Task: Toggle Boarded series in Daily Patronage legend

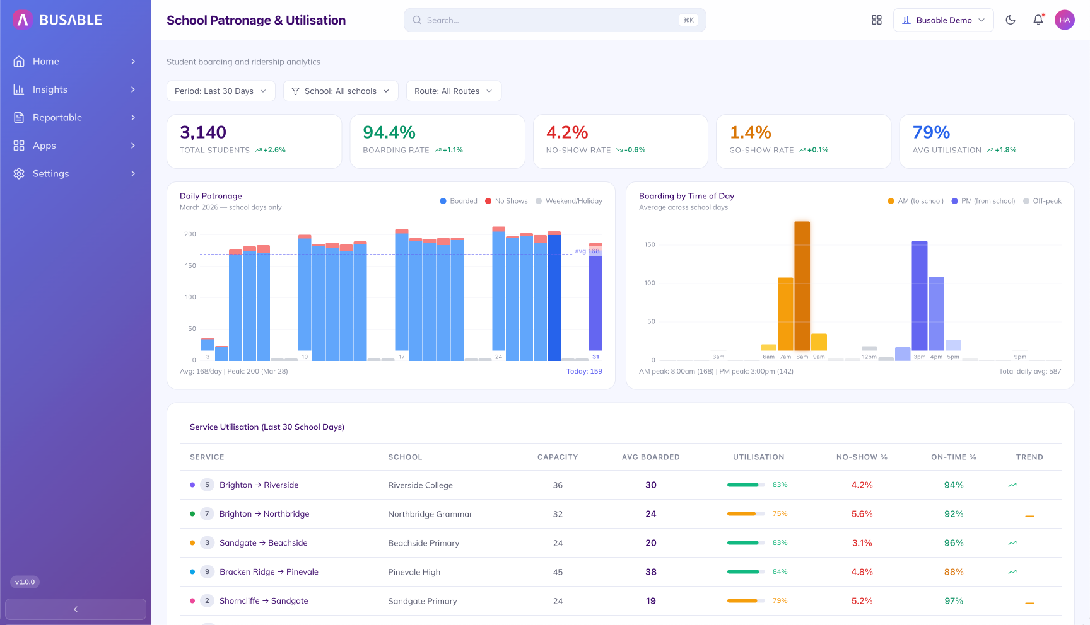Action: click(x=459, y=201)
